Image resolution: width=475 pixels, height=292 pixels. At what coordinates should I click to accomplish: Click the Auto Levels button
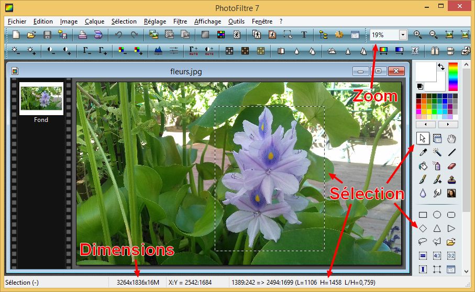pos(193,51)
